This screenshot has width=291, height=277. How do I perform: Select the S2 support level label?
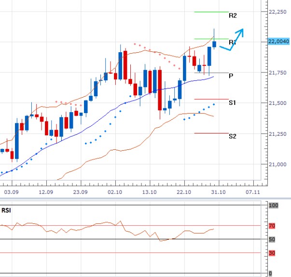[232, 136]
